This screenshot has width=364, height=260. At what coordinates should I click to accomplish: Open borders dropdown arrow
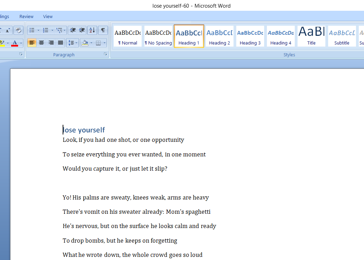pos(104,43)
